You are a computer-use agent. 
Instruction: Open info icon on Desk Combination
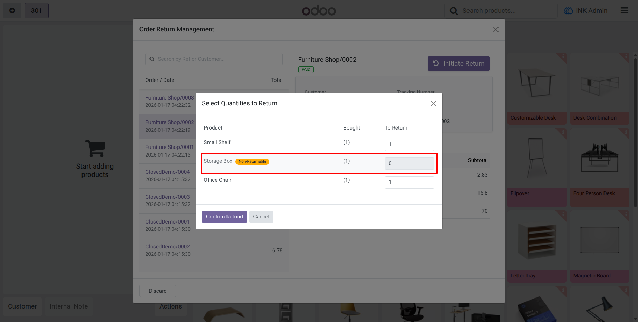pos(626,56)
